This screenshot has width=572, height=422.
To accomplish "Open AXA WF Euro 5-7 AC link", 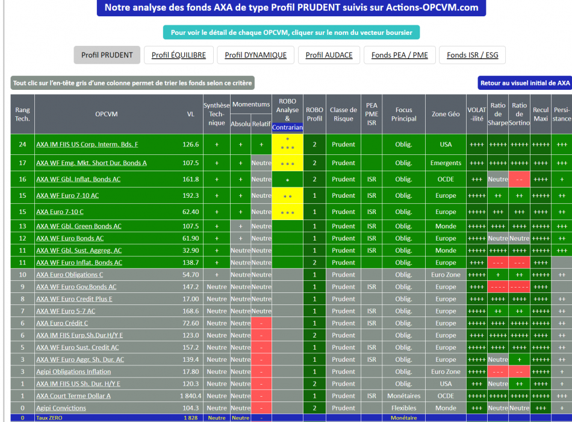I will (x=66, y=311).
